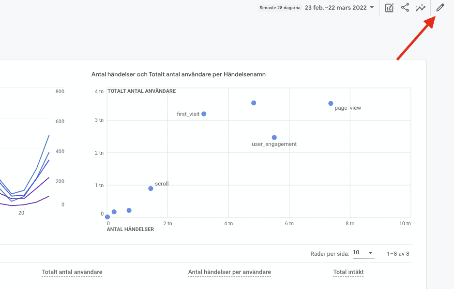Click the "Total intäkt" column header
This screenshot has height=289, width=454.
[348, 272]
